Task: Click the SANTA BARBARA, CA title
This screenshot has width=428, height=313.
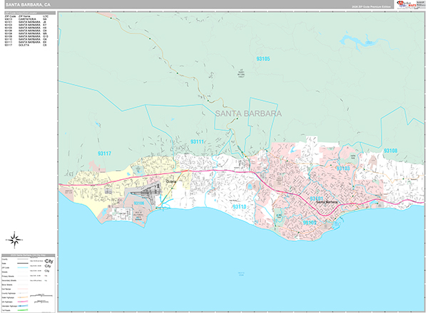Action: [27, 4]
